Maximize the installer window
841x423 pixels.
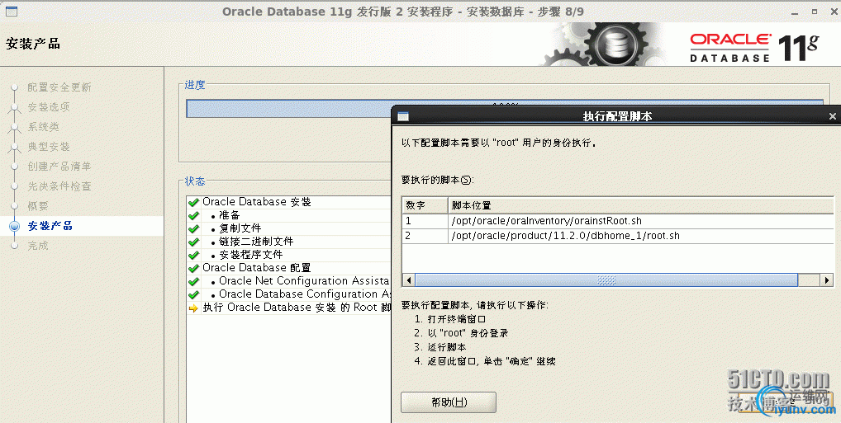coord(815,12)
